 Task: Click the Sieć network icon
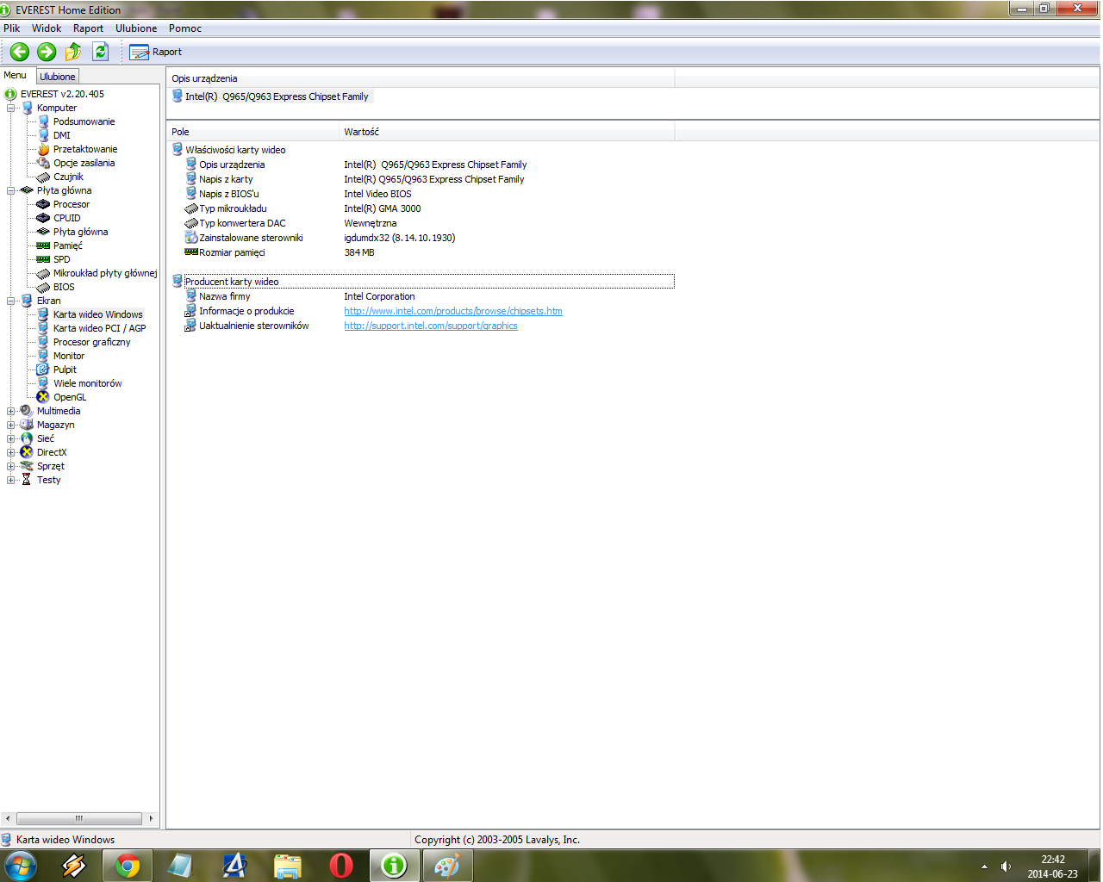point(27,438)
